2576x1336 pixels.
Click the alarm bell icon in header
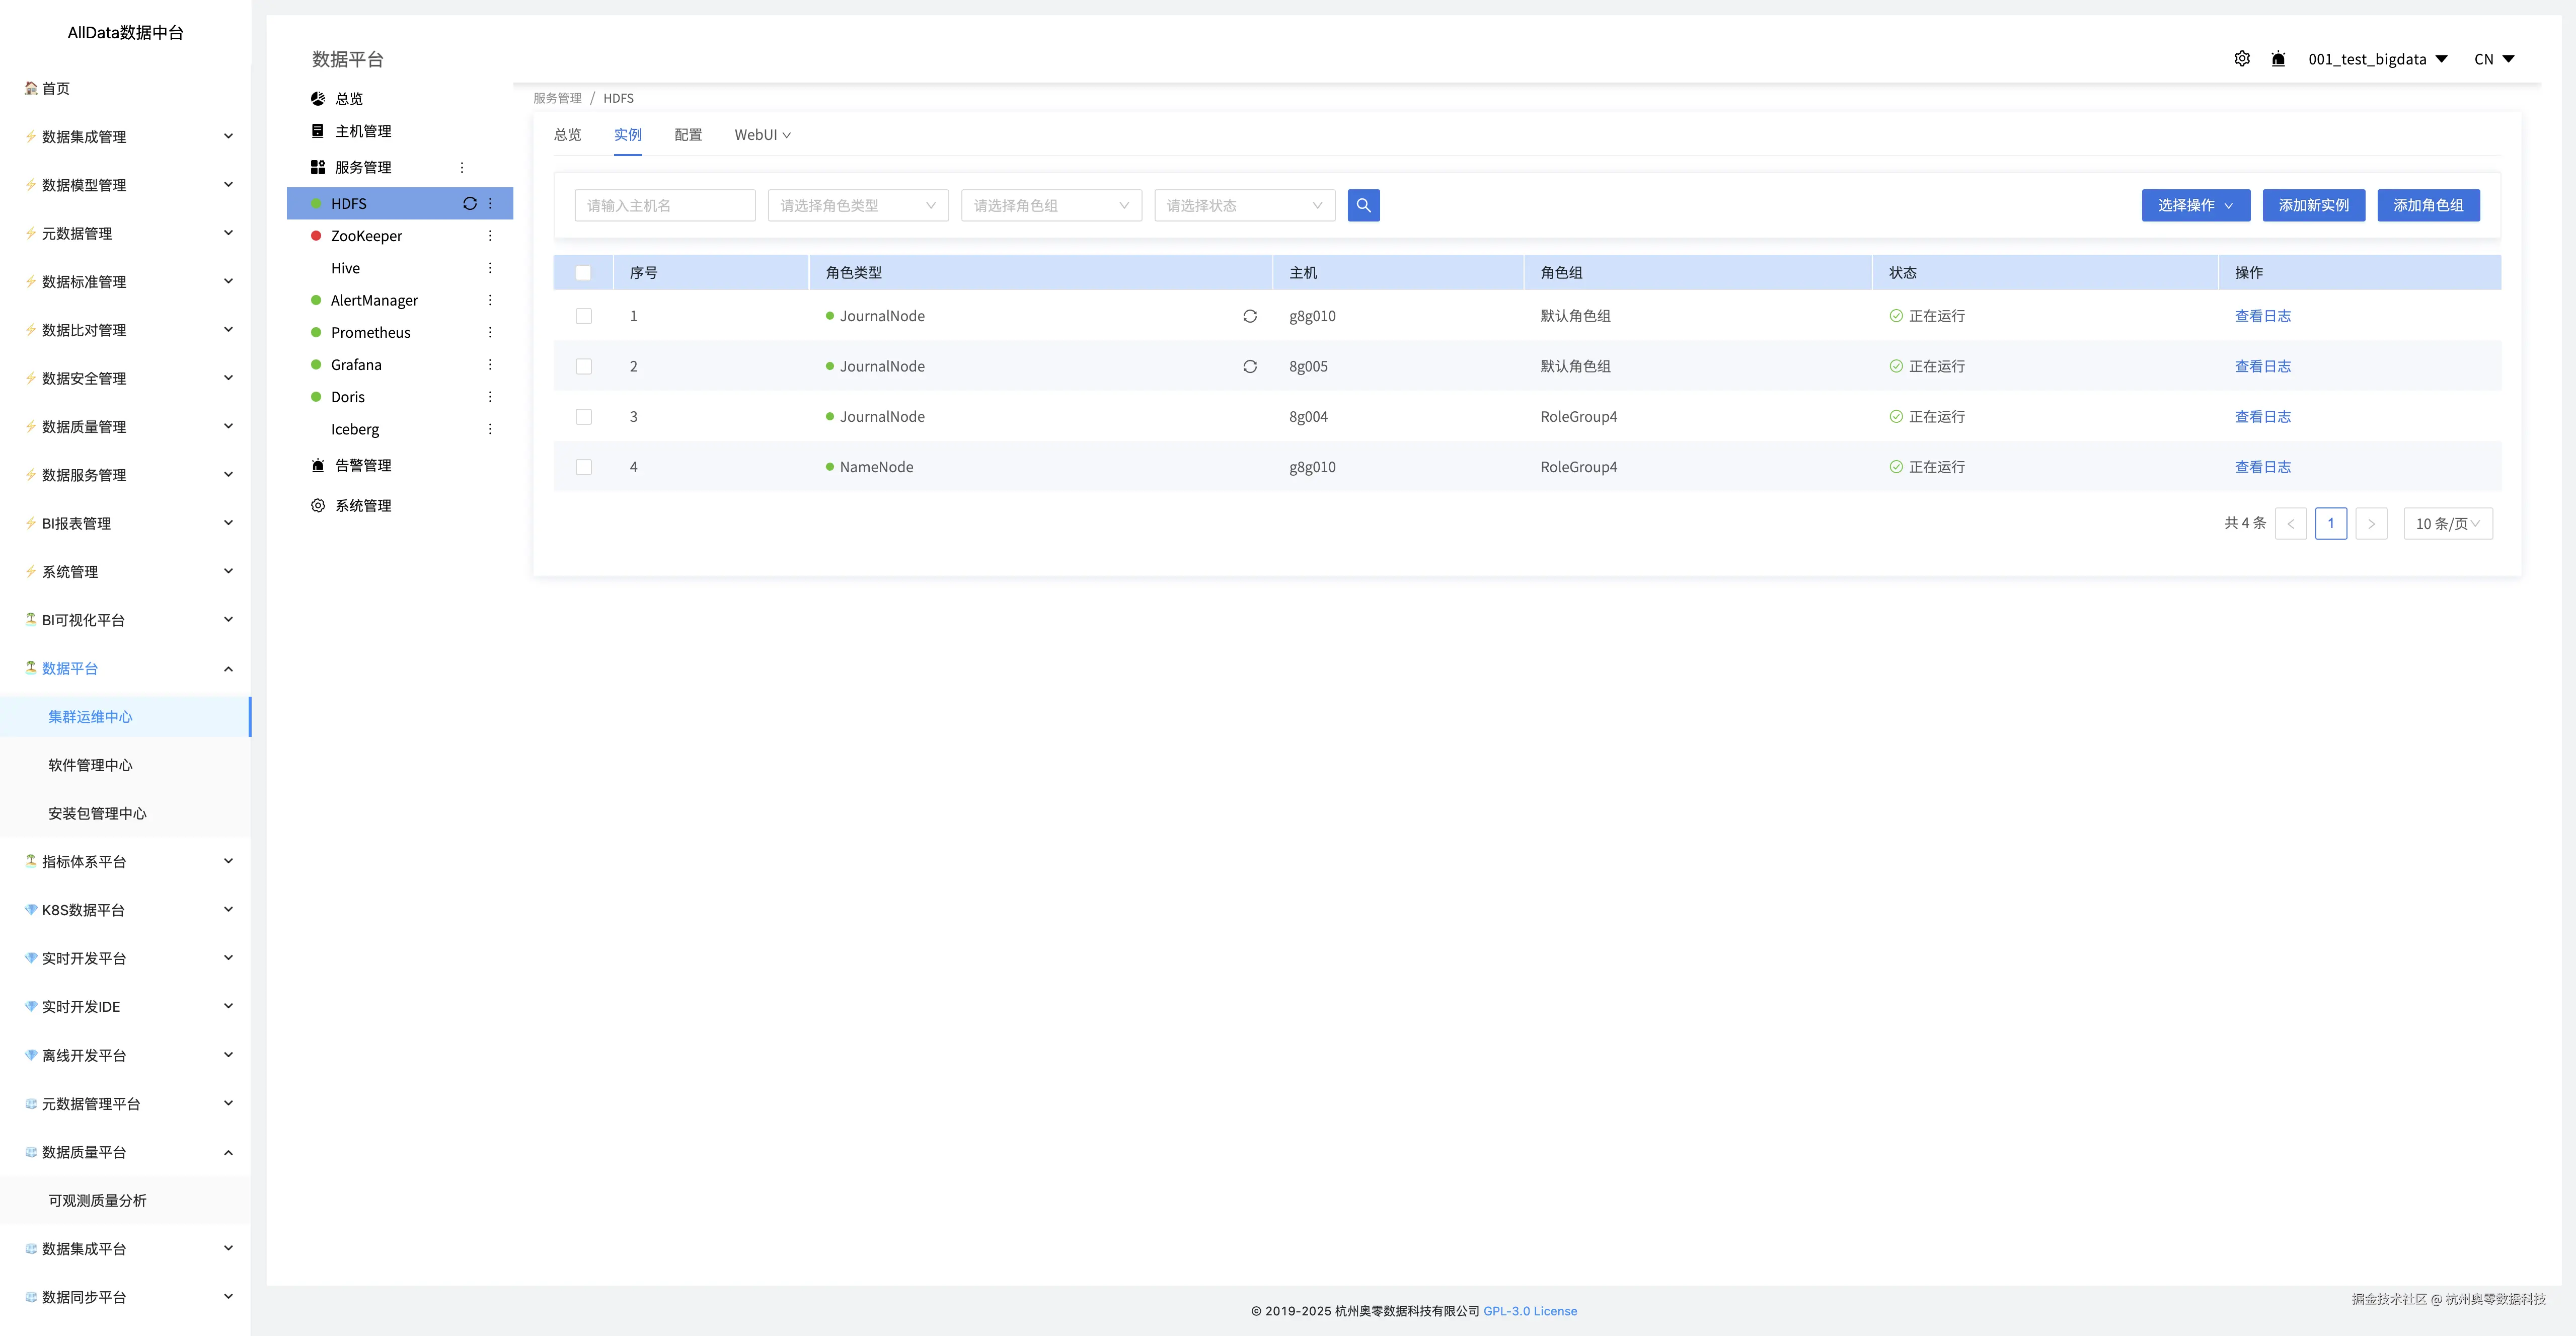2278,59
